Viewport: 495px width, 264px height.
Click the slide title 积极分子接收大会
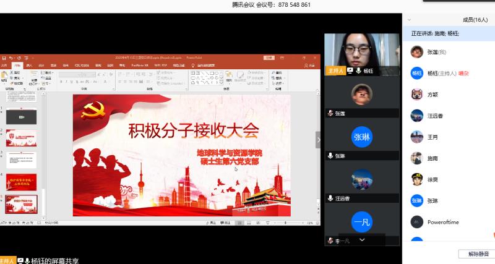(x=192, y=130)
